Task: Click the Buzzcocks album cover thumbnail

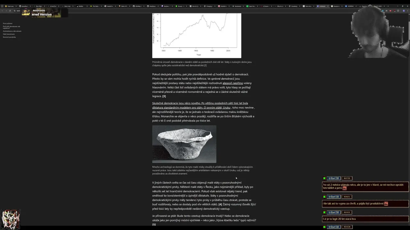Action: [x=26, y=12]
